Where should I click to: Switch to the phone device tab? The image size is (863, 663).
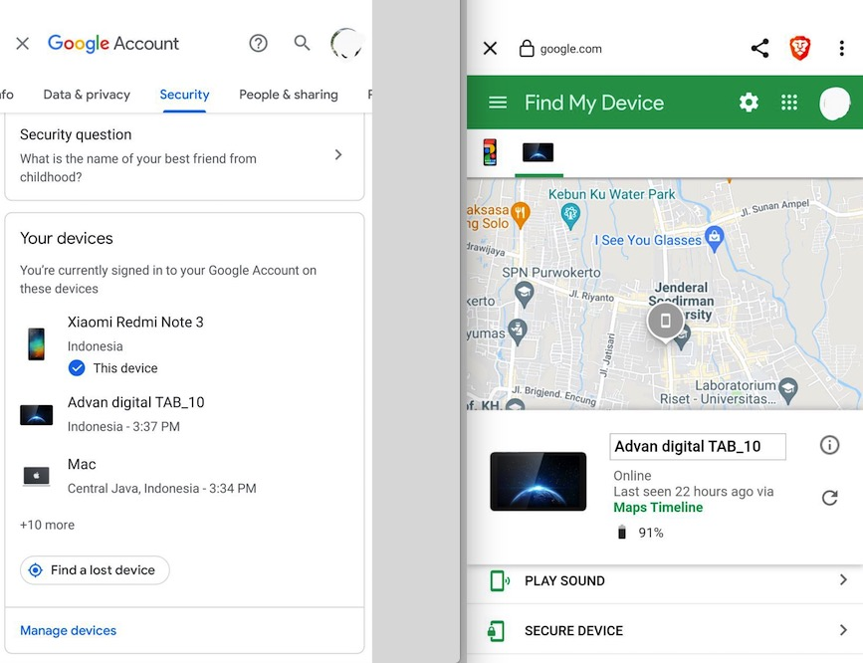(490, 152)
